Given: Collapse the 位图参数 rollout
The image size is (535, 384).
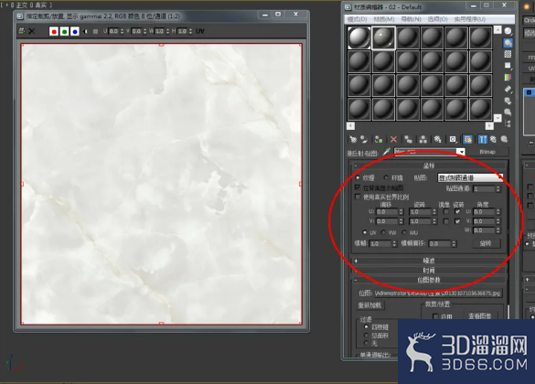Looking at the screenshot, I should coord(429,280).
